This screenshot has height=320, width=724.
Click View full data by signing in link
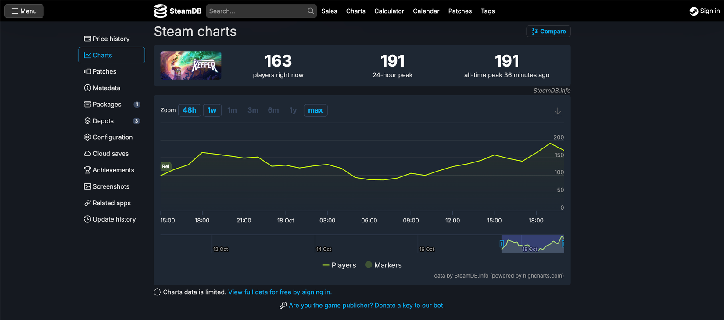pos(280,292)
